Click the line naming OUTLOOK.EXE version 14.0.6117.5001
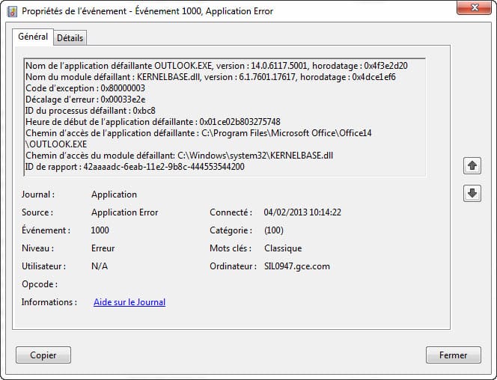Screen dimensions: 497x380 pyautogui.click(x=216, y=66)
